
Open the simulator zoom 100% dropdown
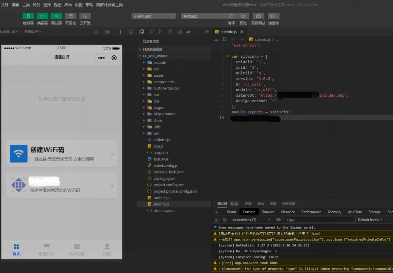pos(9,32)
